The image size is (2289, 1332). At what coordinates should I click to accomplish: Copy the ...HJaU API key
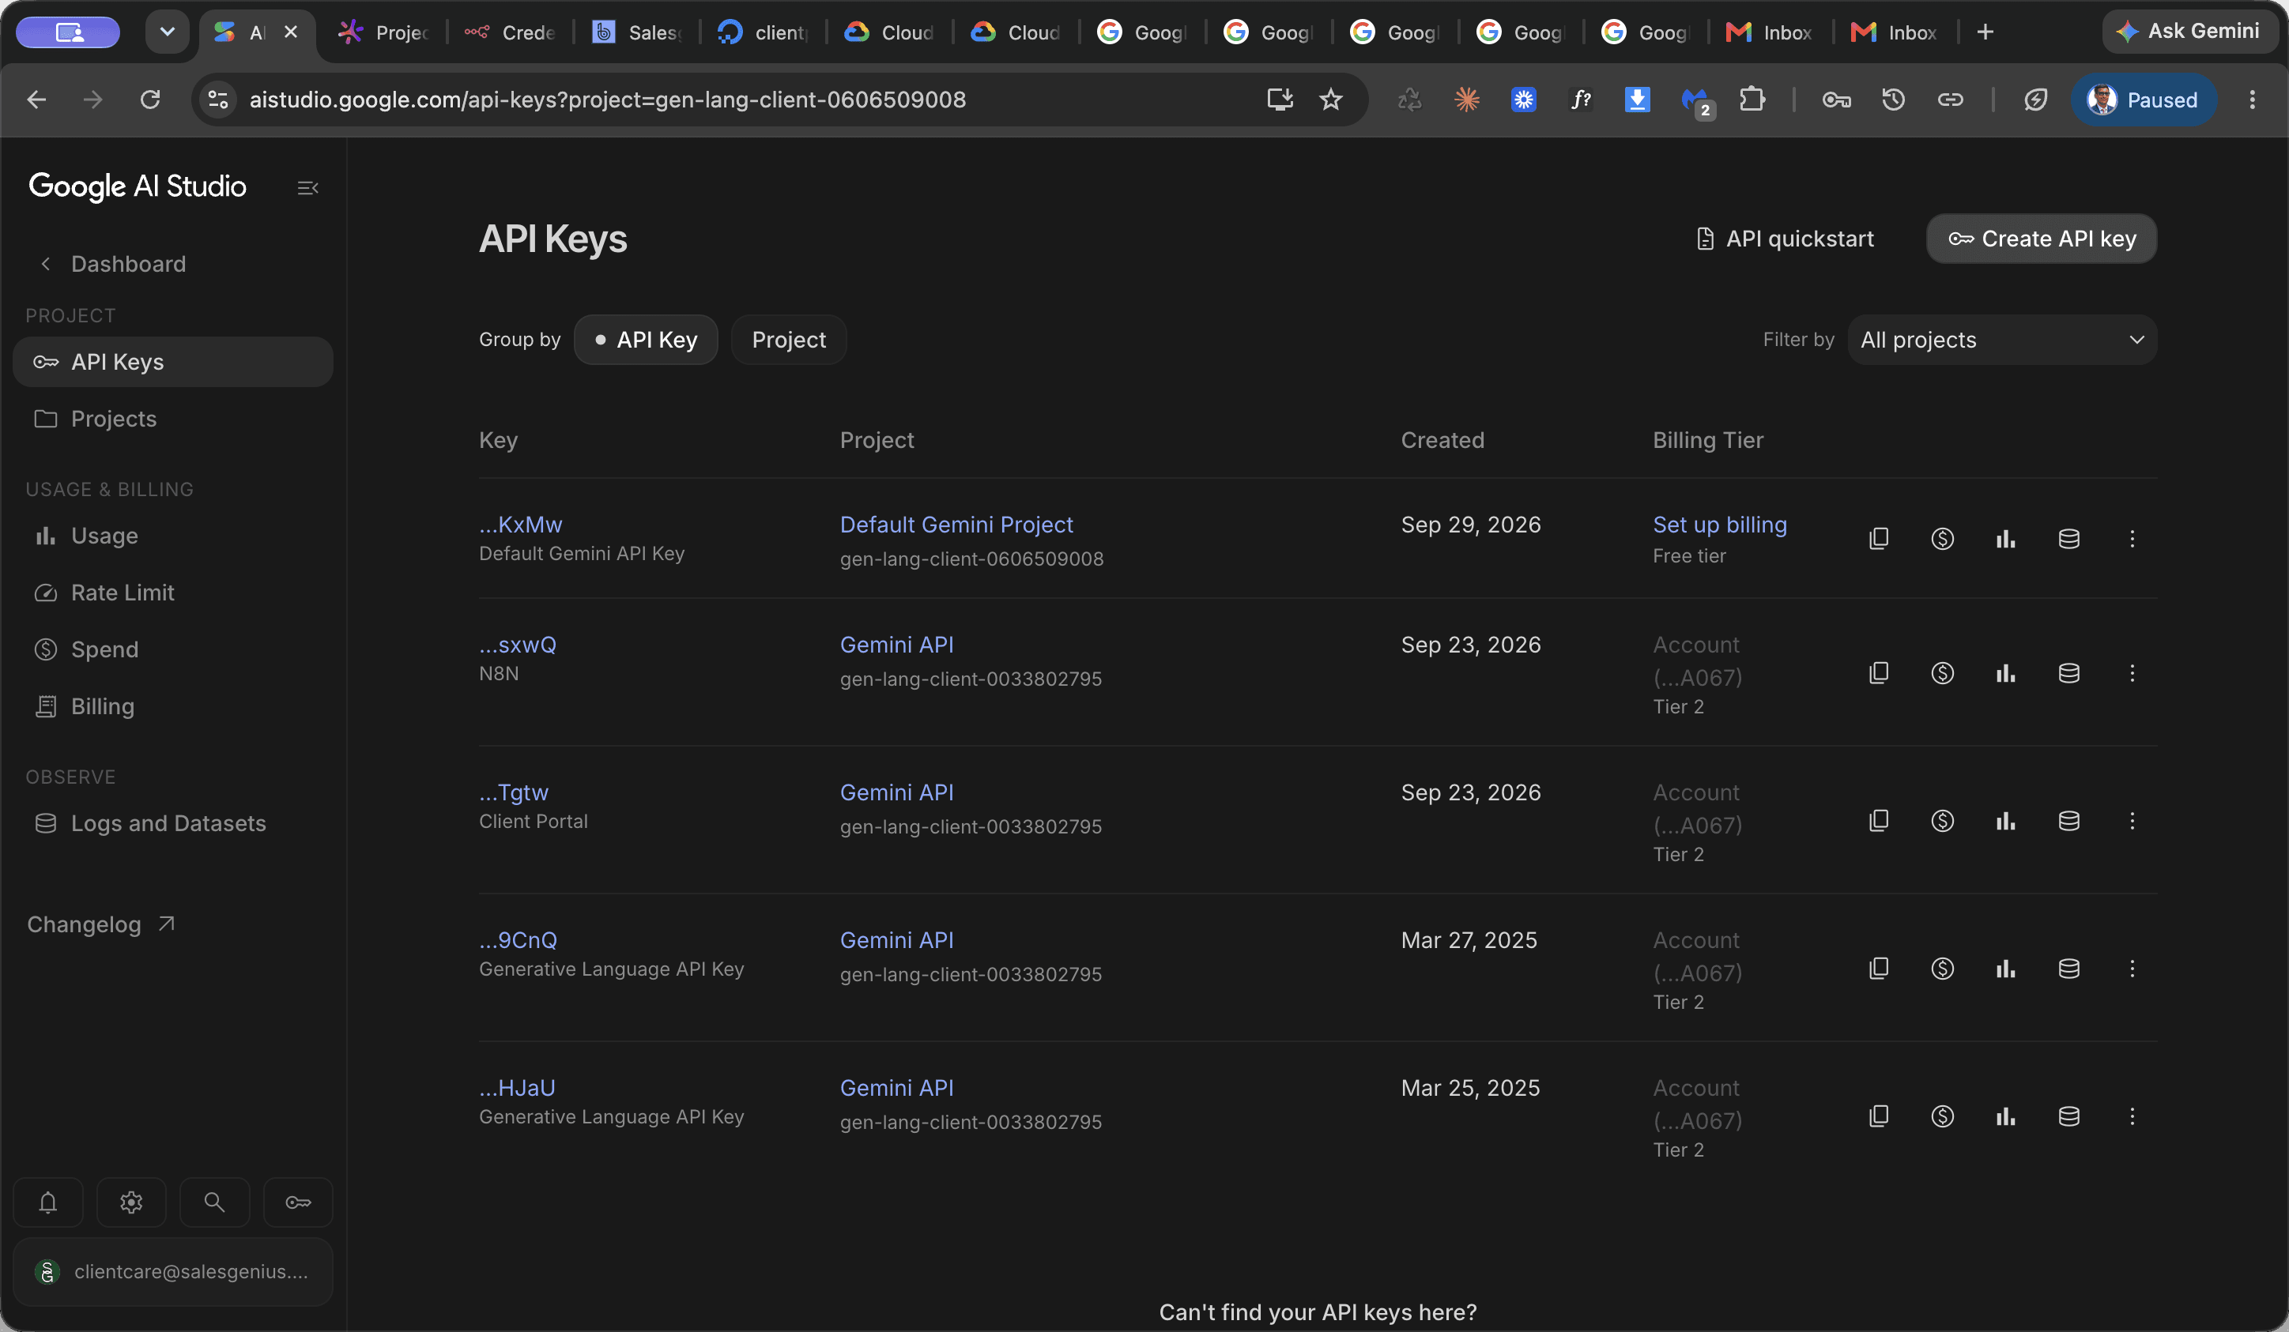coord(1880,1116)
